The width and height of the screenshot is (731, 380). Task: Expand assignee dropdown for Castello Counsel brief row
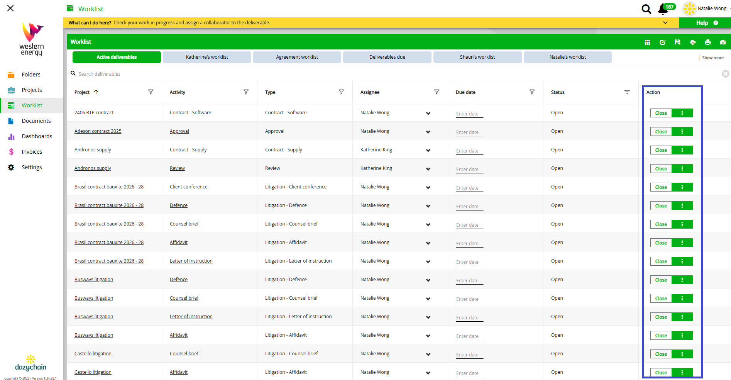(x=428, y=354)
